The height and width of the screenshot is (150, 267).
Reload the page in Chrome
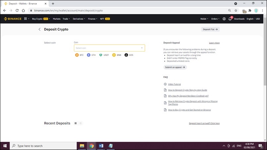pyautogui.click(x=17, y=11)
